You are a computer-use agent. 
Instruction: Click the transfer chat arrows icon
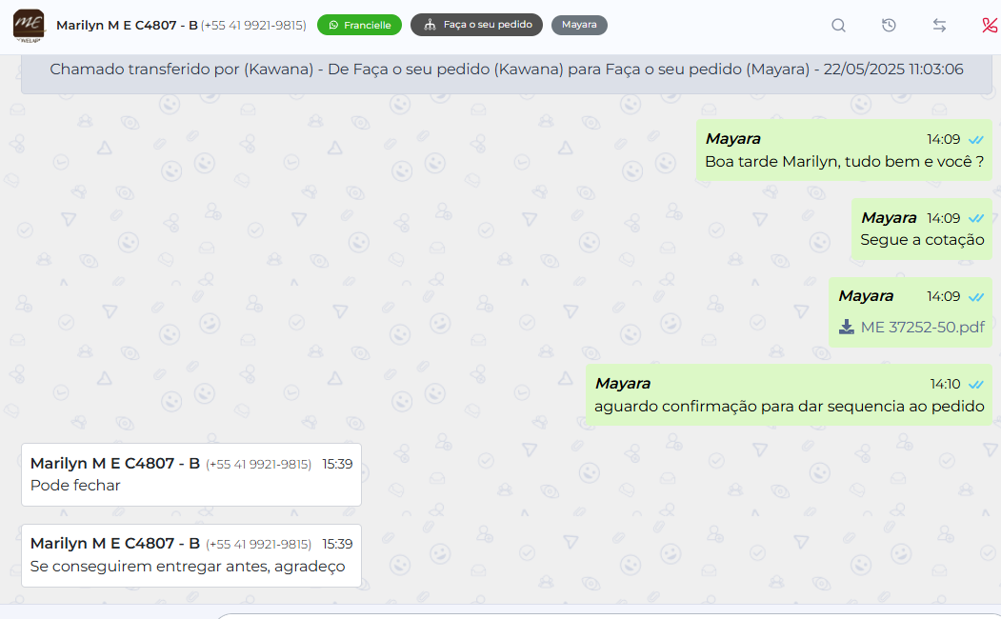[939, 26]
